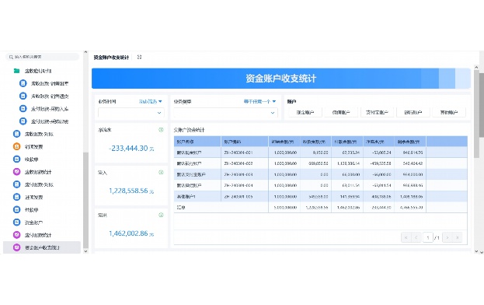Select the 资金账户收支统计 page tab
Screen dimensions: 484x305
111,57
